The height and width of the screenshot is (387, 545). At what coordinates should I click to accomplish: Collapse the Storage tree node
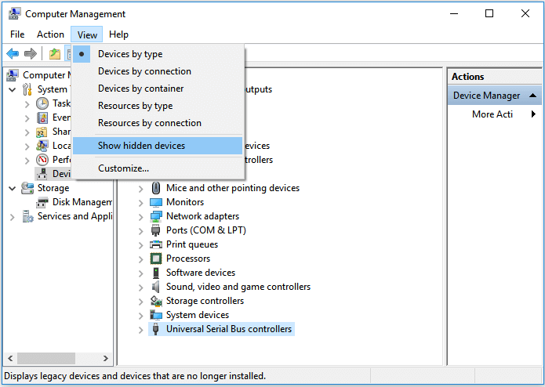(x=12, y=188)
